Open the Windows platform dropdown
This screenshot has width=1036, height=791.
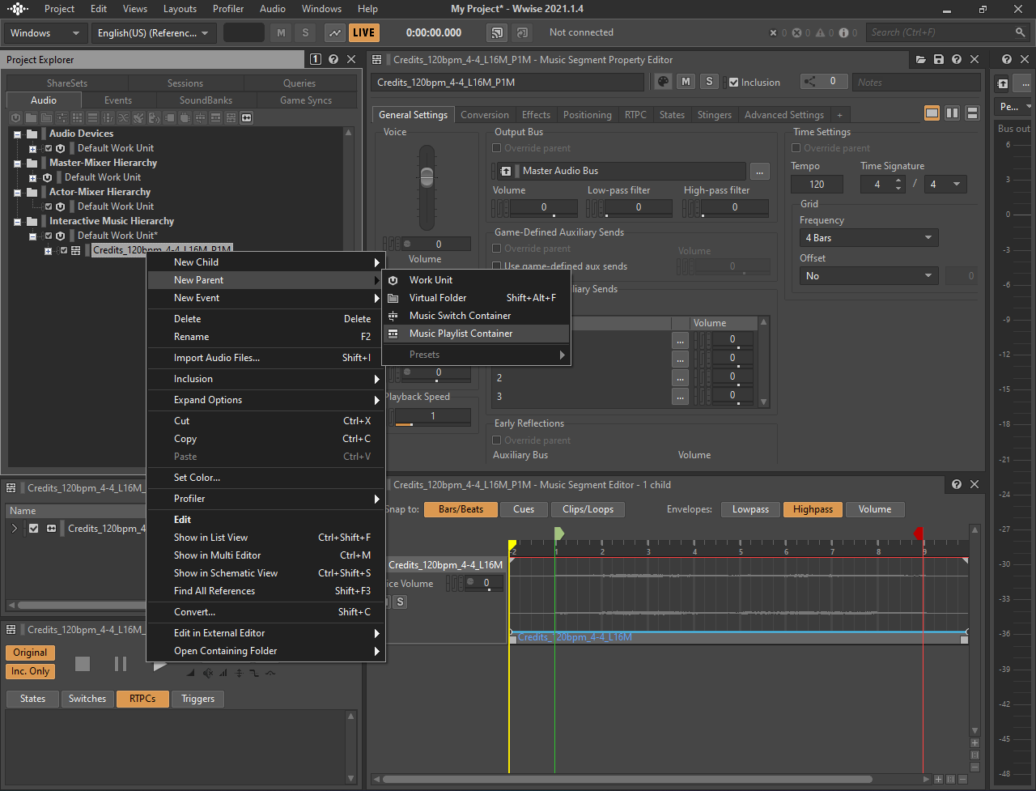coord(46,33)
